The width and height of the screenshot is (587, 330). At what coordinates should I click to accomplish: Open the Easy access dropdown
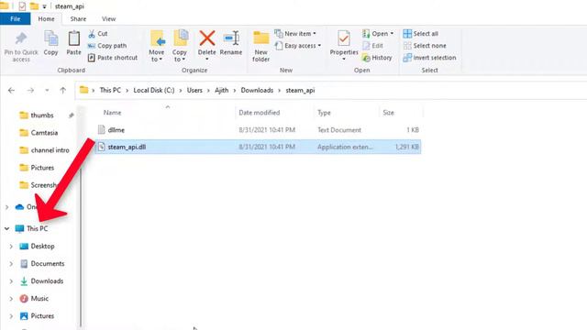click(297, 46)
